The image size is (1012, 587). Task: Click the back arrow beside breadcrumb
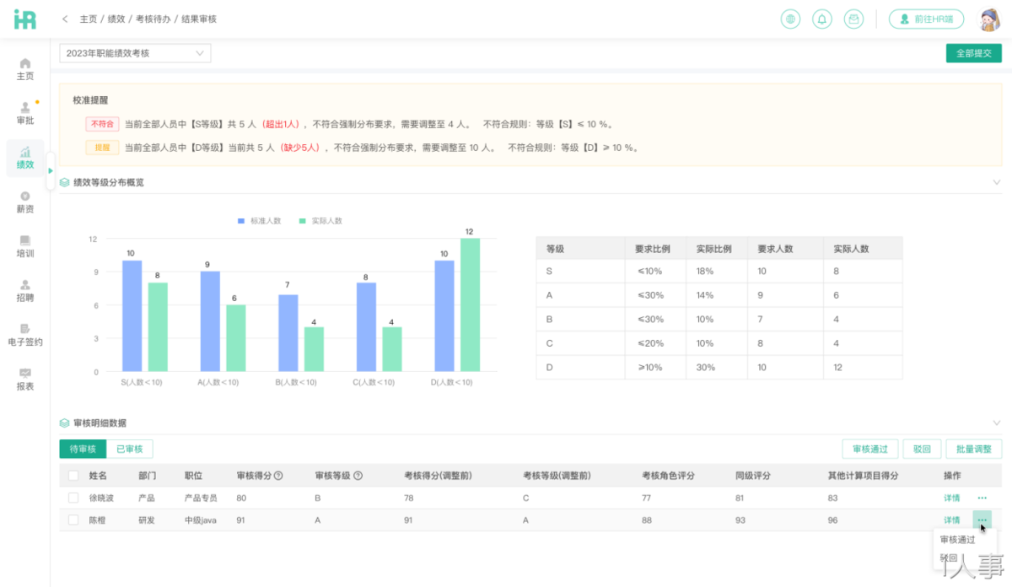tap(65, 19)
